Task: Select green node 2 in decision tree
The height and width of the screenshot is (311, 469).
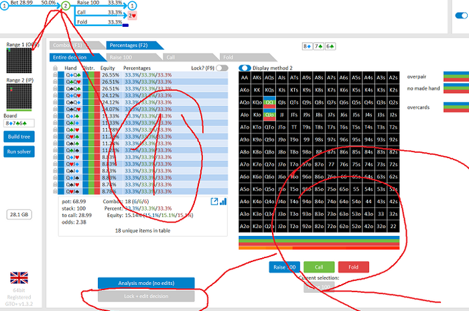Action: tap(66, 5)
